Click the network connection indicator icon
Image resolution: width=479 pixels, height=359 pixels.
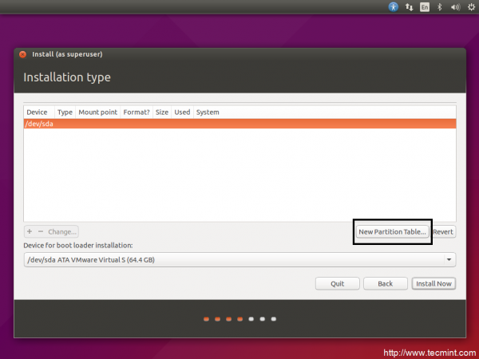coord(410,6)
